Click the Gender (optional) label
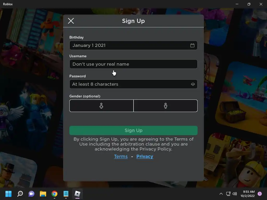 point(85,96)
